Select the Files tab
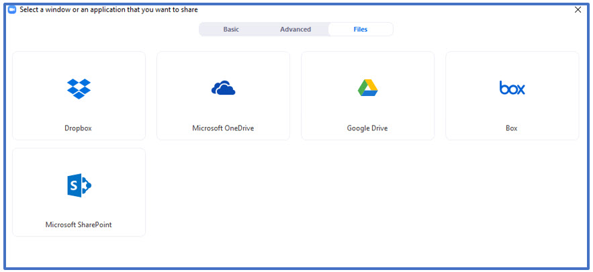 tap(361, 30)
